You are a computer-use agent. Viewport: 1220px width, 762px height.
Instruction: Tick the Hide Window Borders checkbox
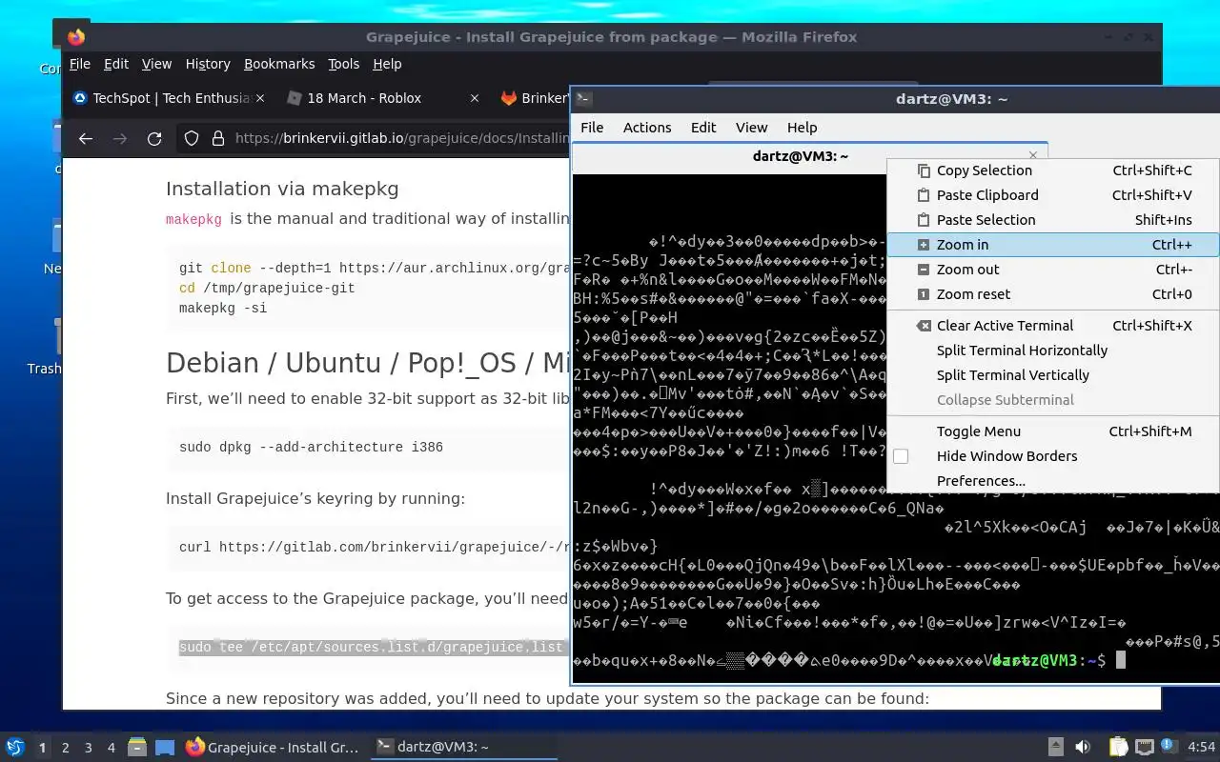(x=901, y=456)
